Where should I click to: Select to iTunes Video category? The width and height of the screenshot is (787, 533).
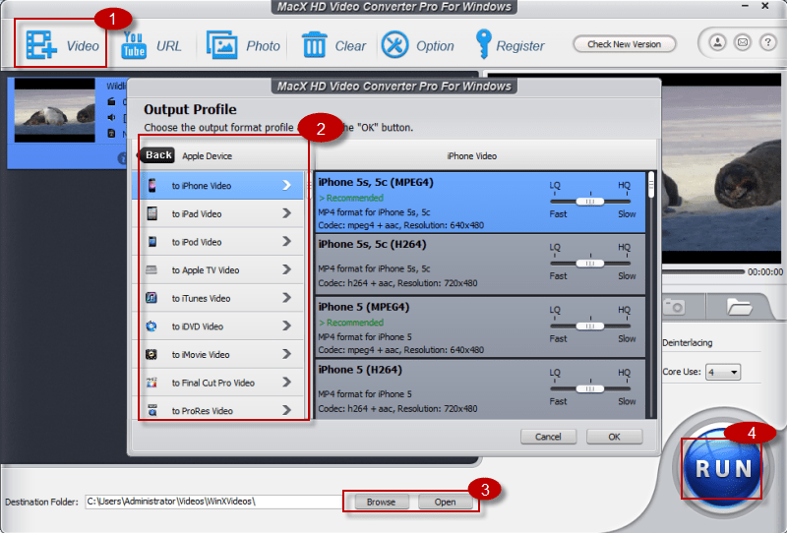217,298
